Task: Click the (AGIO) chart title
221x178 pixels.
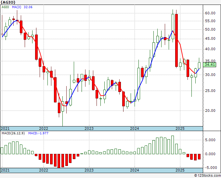Action: [8, 2]
